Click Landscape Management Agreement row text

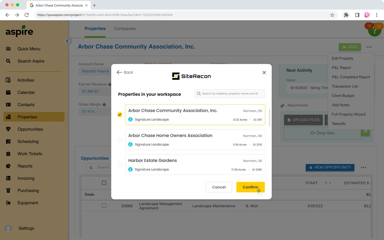(x=161, y=206)
